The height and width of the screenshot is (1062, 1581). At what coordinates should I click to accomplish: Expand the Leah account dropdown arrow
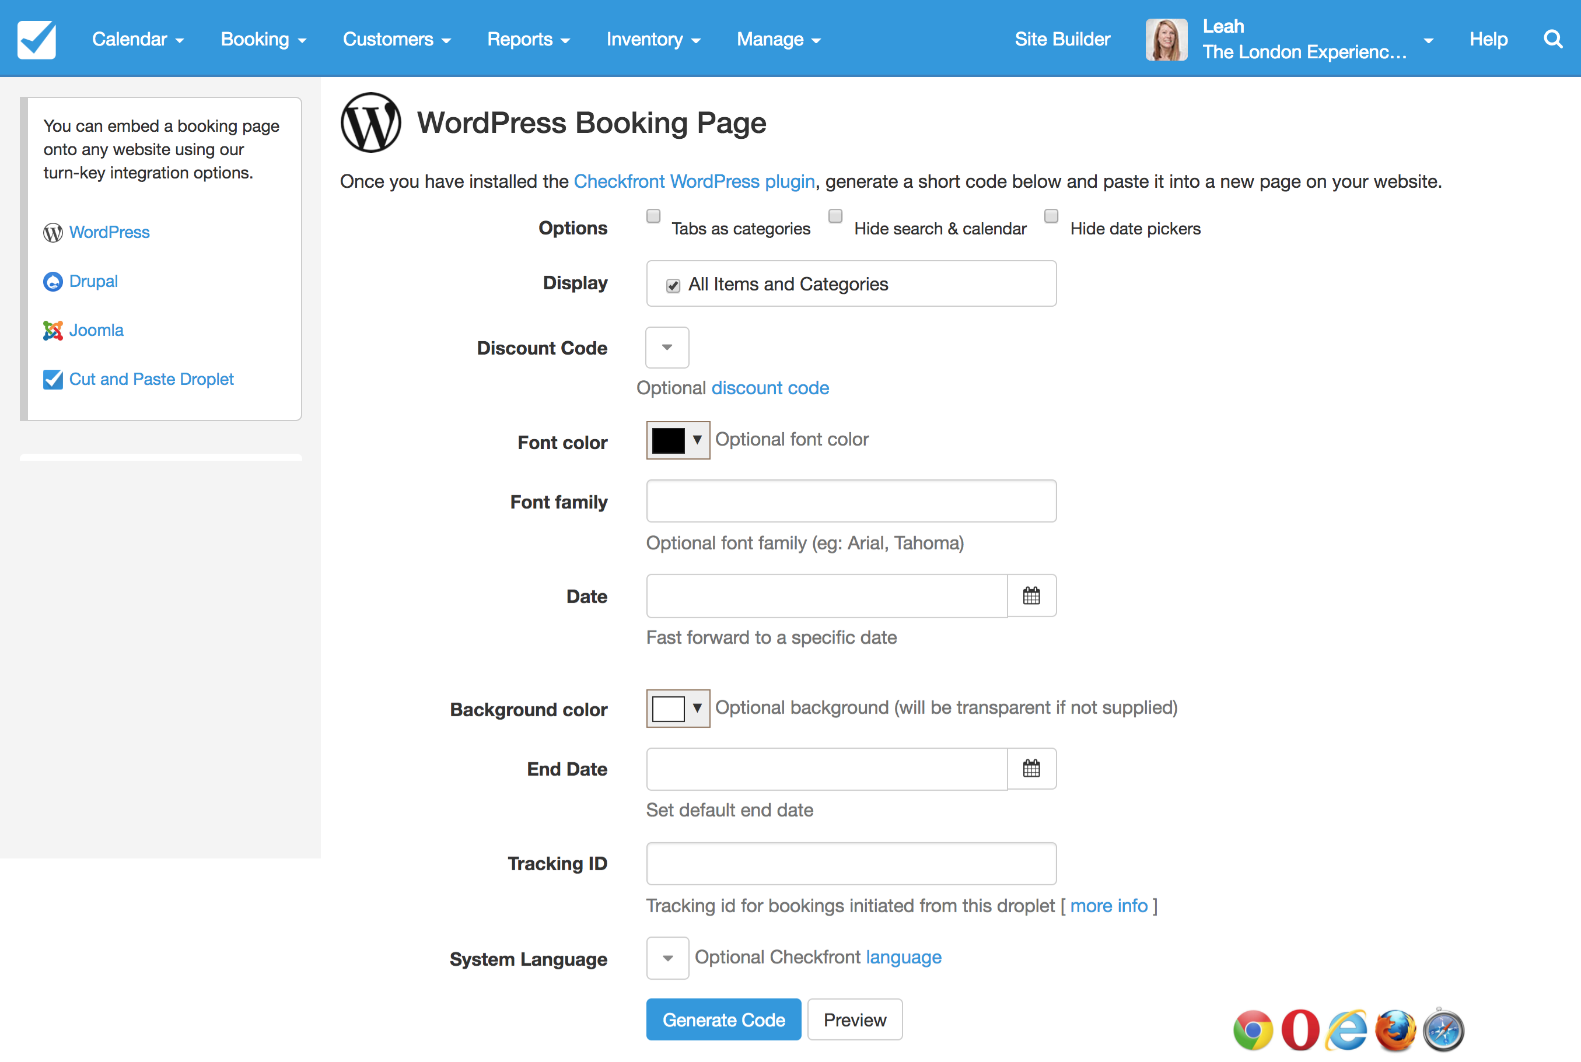(1429, 41)
